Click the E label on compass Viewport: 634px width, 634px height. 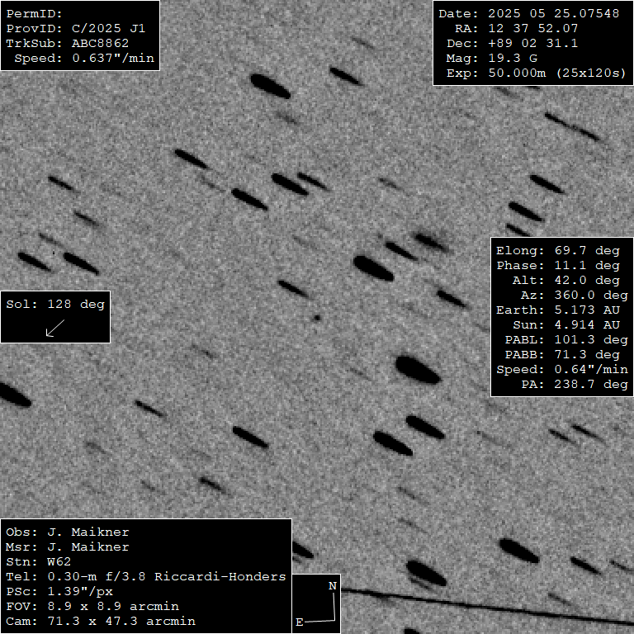[x=300, y=621]
